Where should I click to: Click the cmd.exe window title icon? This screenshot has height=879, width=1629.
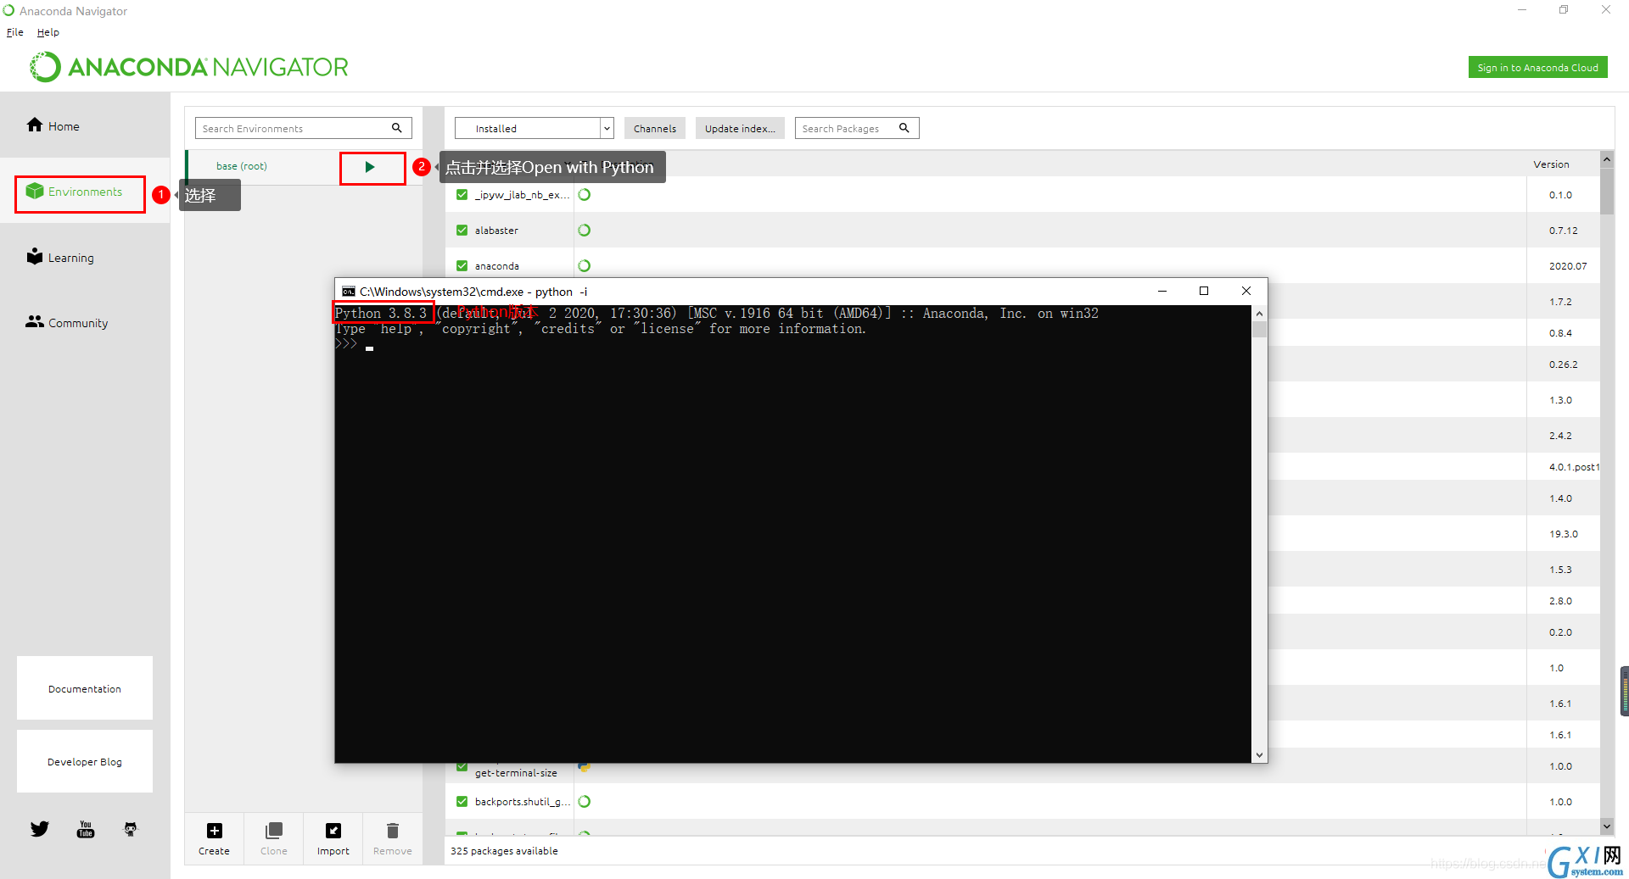point(349,292)
